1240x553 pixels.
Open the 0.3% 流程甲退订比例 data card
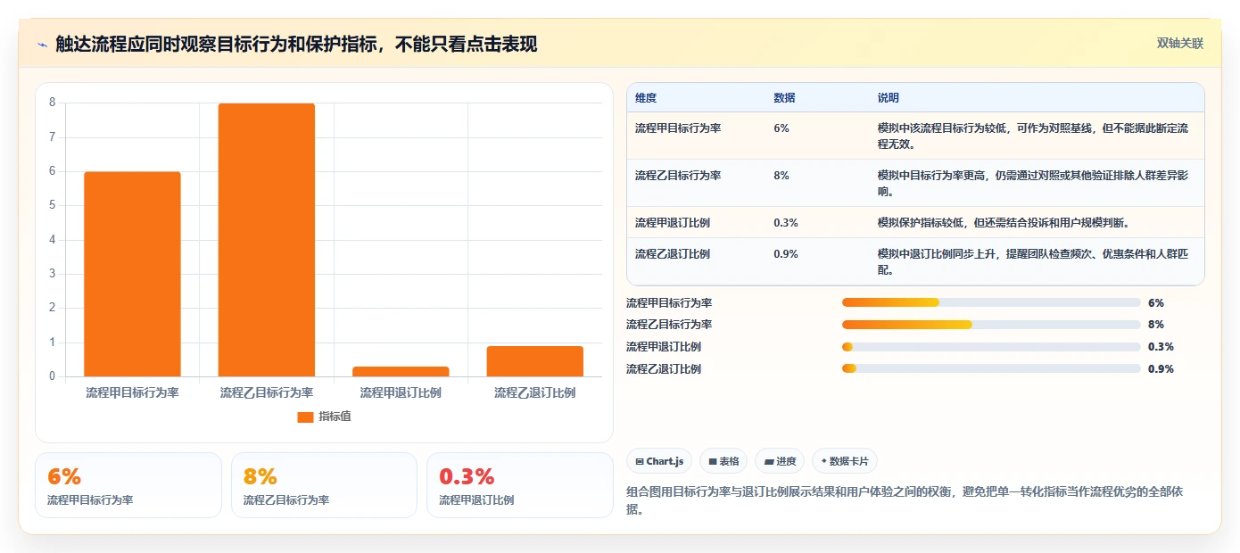pos(520,485)
